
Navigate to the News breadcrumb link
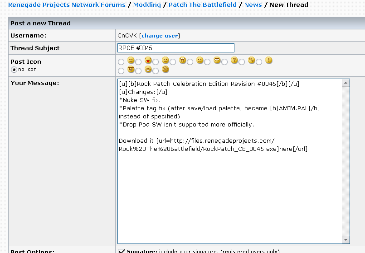[253, 5]
